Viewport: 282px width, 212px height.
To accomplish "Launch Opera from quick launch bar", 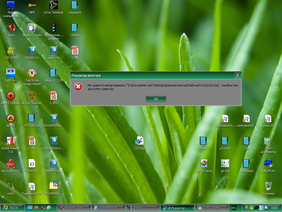I will [43, 208].
